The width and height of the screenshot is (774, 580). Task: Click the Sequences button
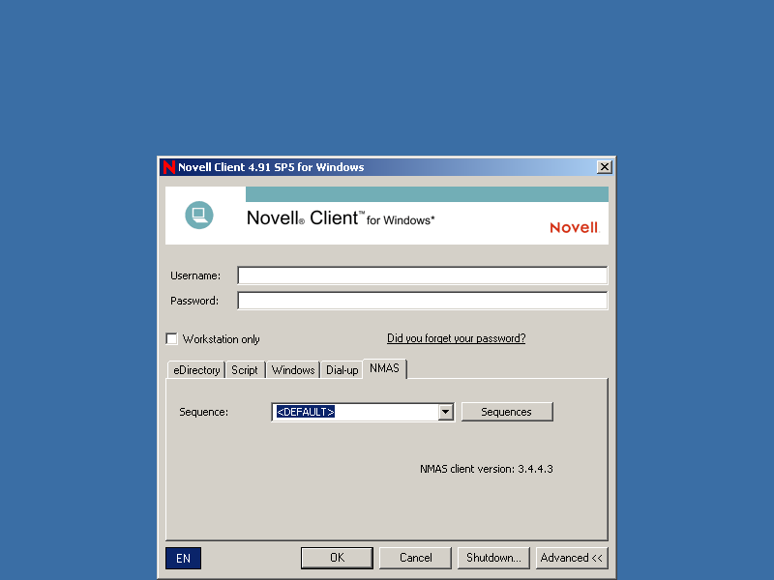pos(507,412)
